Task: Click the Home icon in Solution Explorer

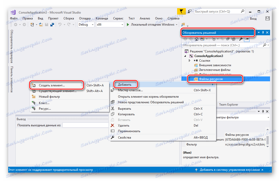Action: click(197, 39)
